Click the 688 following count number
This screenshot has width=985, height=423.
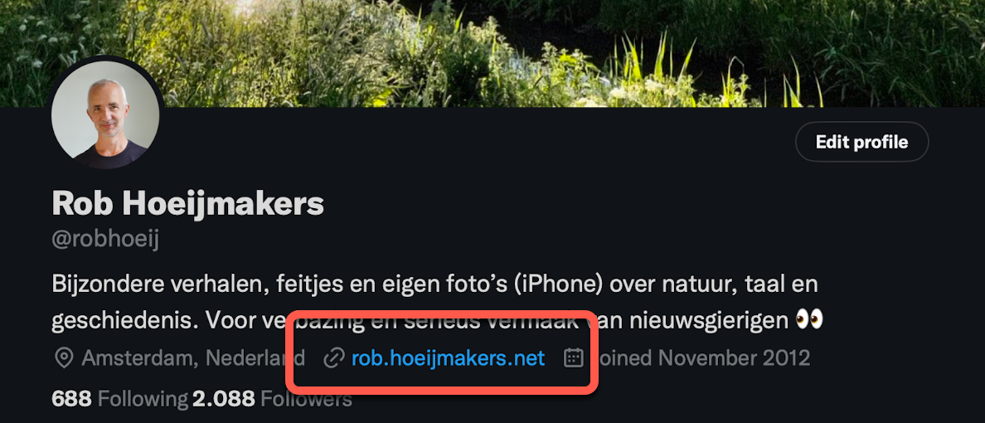(71, 398)
